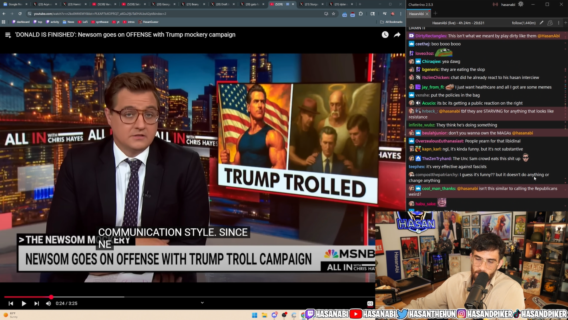Screen dimensions: 568x320
Task: Open Windows Start menu
Action: (255, 315)
